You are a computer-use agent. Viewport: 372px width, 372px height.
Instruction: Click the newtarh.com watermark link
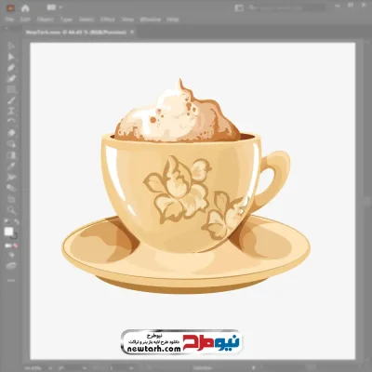pyautogui.click(x=154, y=349)
